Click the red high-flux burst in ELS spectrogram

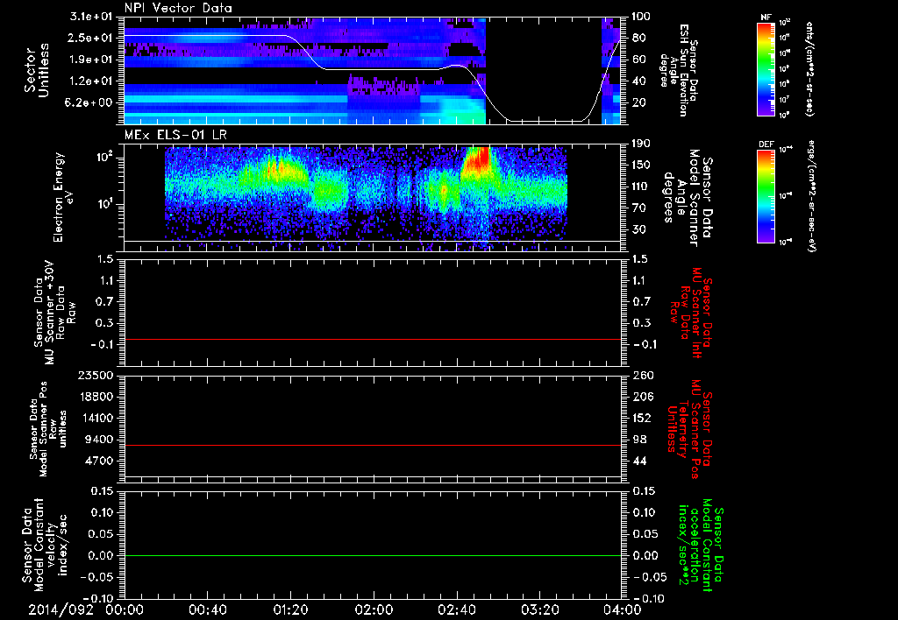(478, 160)
